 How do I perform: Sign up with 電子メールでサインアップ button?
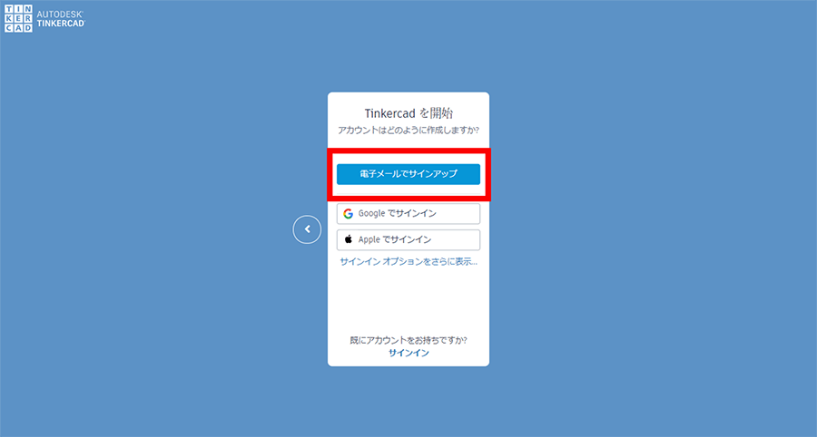tap(408, 174)
